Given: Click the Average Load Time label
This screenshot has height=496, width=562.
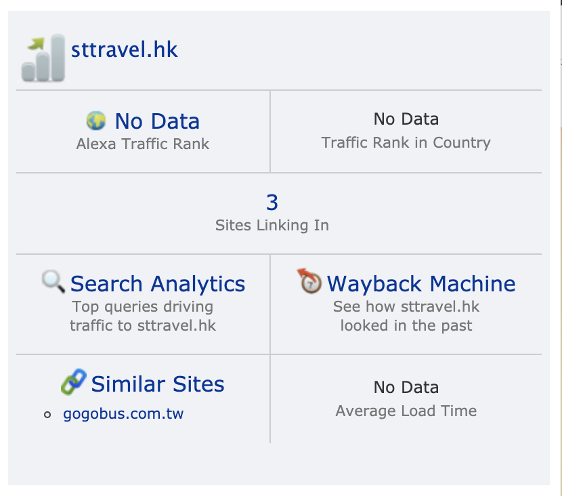Looking at the screenshot, I should click(406, 411).
